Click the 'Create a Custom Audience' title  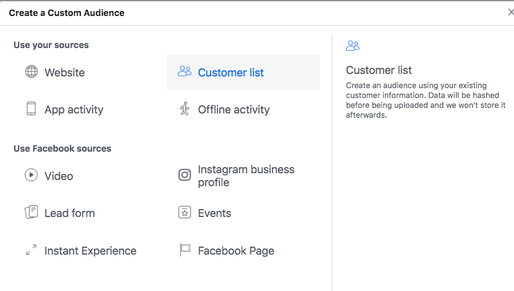[x=67, y=13]
